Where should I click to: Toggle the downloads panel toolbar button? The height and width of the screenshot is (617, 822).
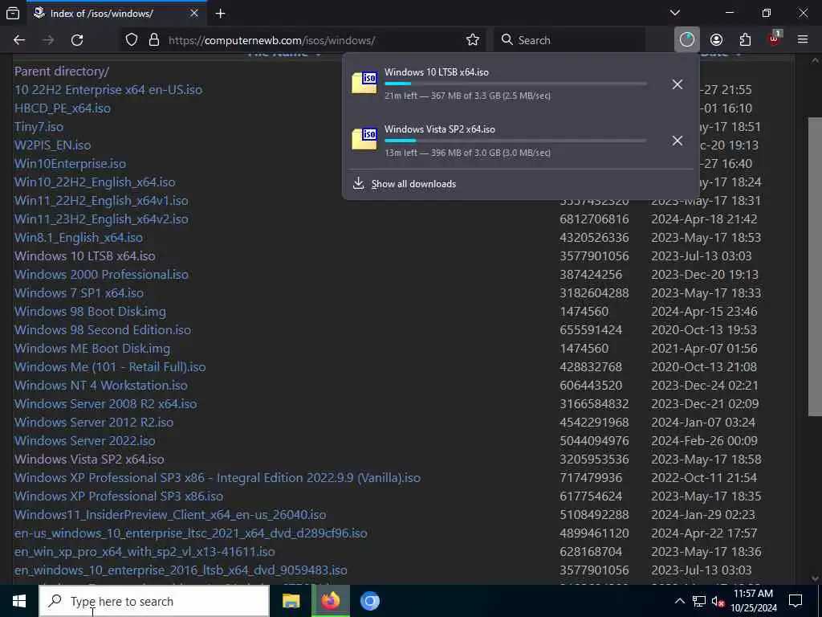coord(687,40)
